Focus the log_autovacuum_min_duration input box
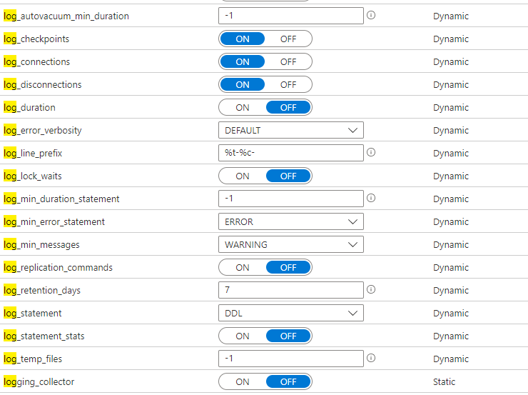Image resolution: width=528 pixels, height=395 pixels. [x=290, y=16]
